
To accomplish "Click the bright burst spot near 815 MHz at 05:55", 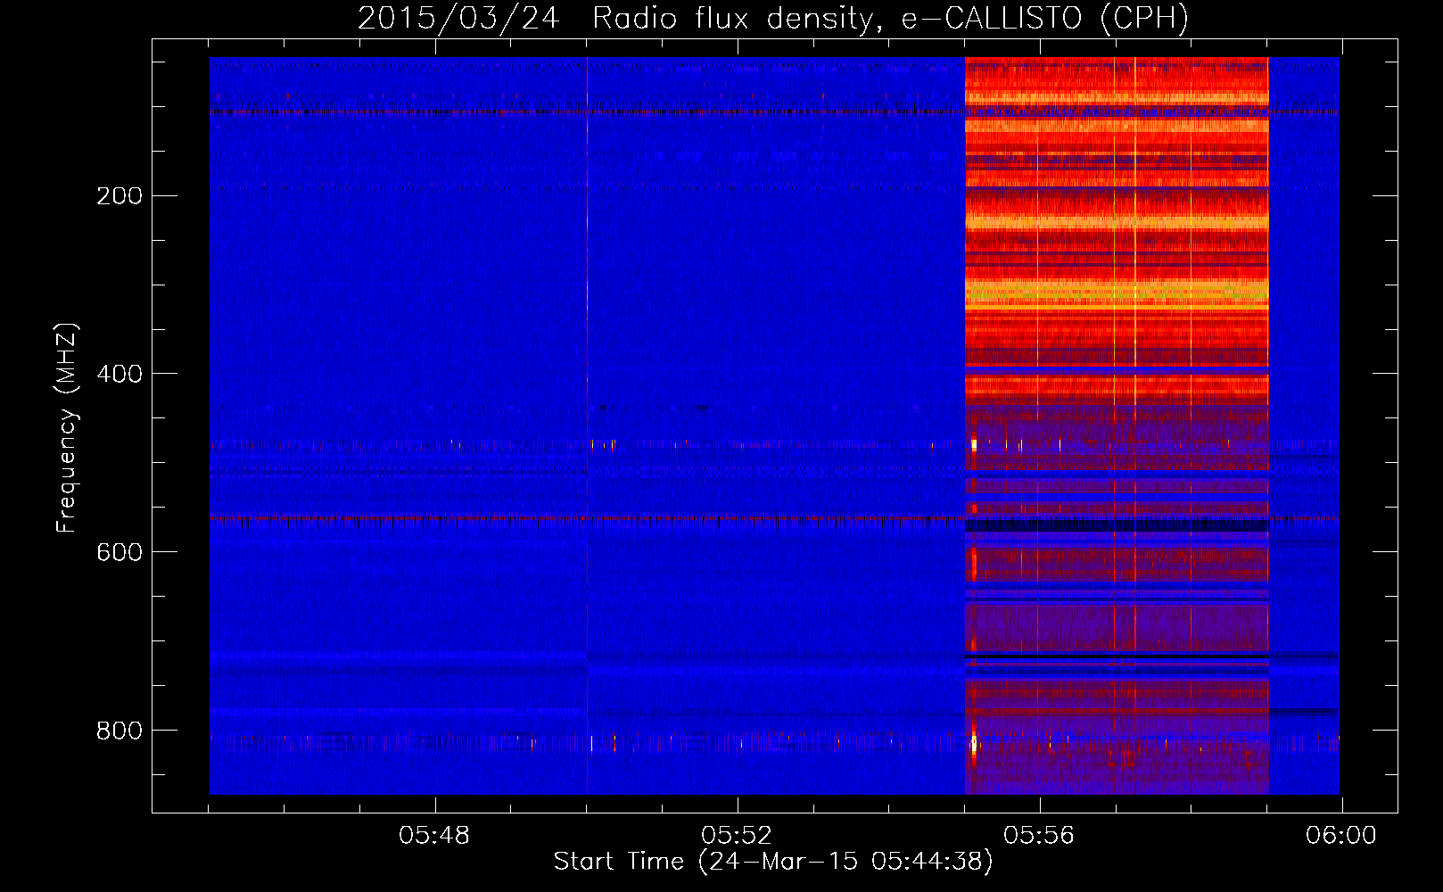I will click(x=974, y=742).
